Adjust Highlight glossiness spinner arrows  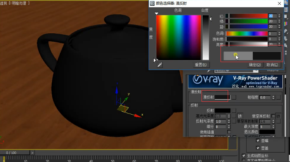(x=229, y=116)
